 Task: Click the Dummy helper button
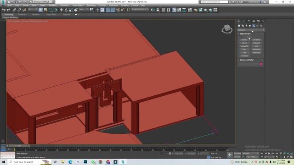244,40
